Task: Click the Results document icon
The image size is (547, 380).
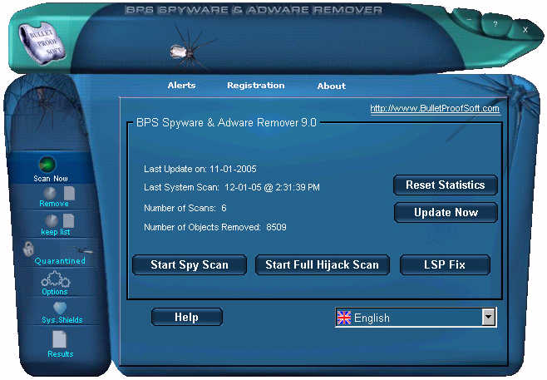Action: tap(59, 339)
